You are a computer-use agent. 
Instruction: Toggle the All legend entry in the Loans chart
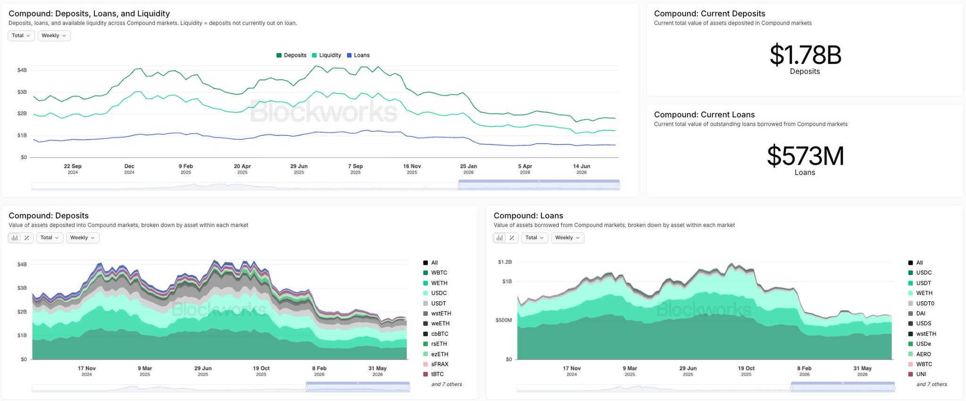pyautogui.click(x=916, y=263)
